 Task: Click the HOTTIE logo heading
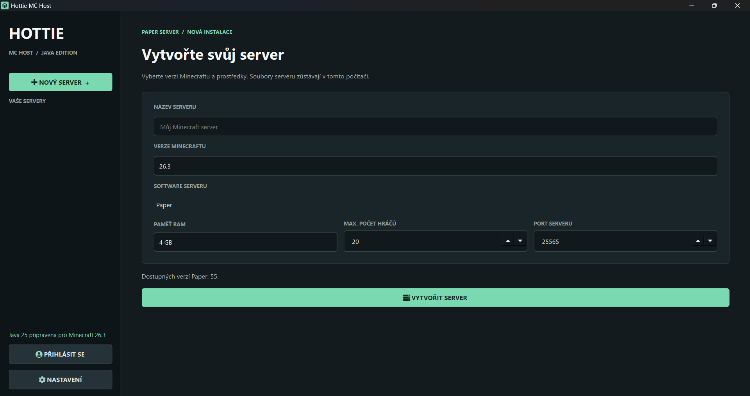[36, 34]
